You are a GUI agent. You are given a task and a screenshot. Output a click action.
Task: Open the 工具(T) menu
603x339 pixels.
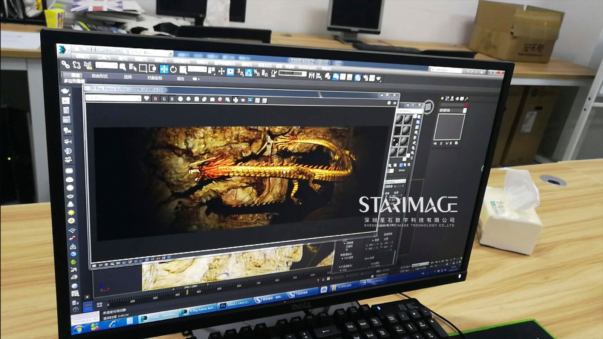(x=104, y=57)
